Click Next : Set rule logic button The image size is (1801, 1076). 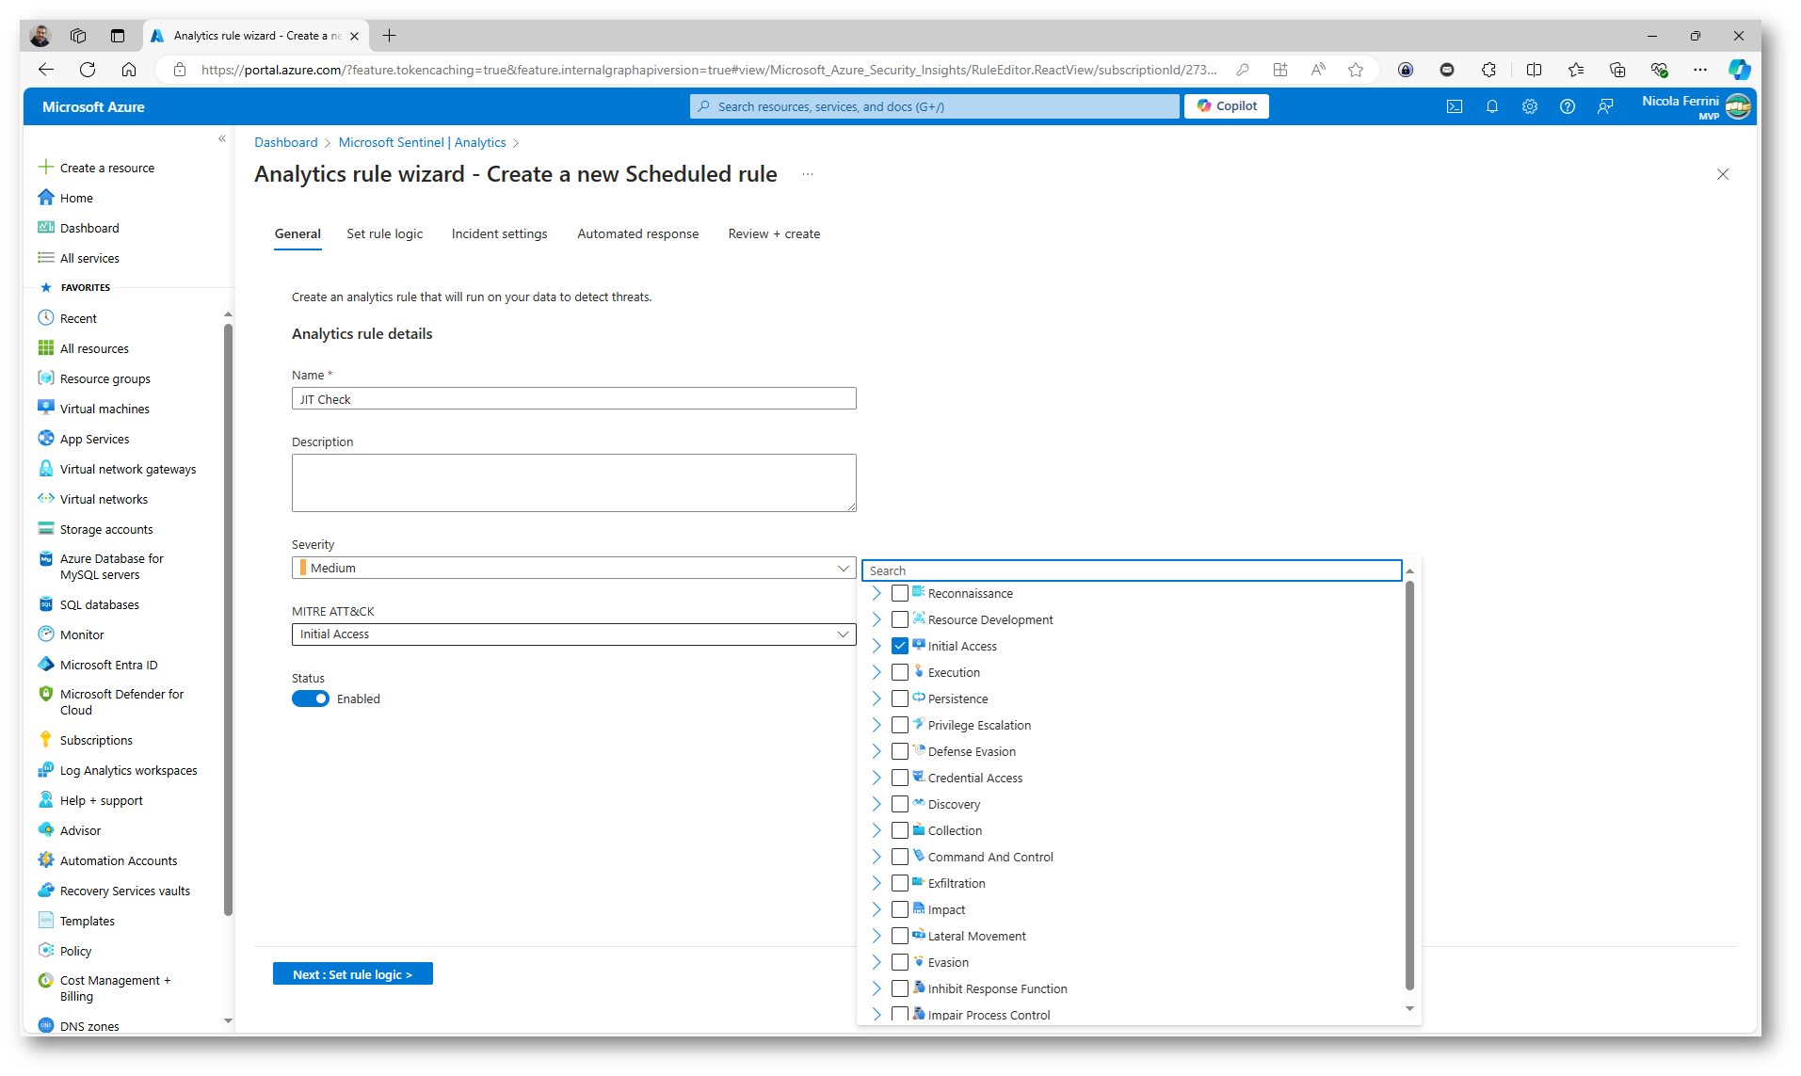(x=352, y=974)
